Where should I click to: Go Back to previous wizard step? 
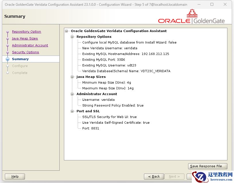tap(154, 177)
